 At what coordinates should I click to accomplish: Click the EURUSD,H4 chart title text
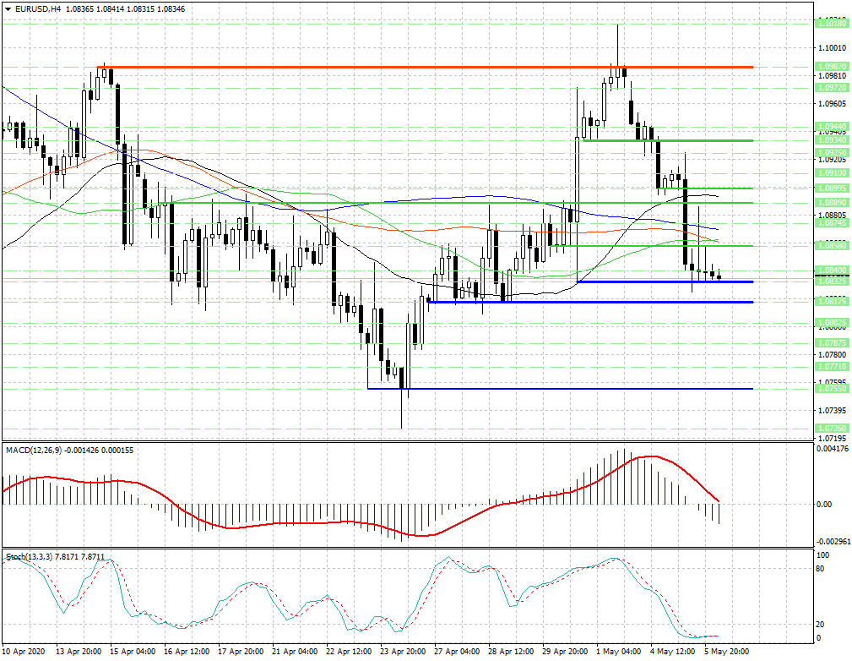click(x=39, y=9)
